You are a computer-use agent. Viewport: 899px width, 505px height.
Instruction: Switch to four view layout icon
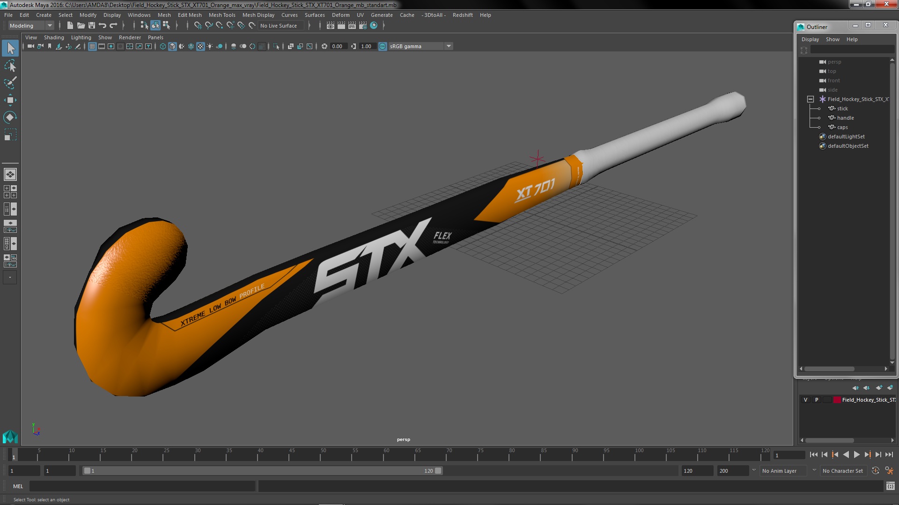tap(10, 192)
